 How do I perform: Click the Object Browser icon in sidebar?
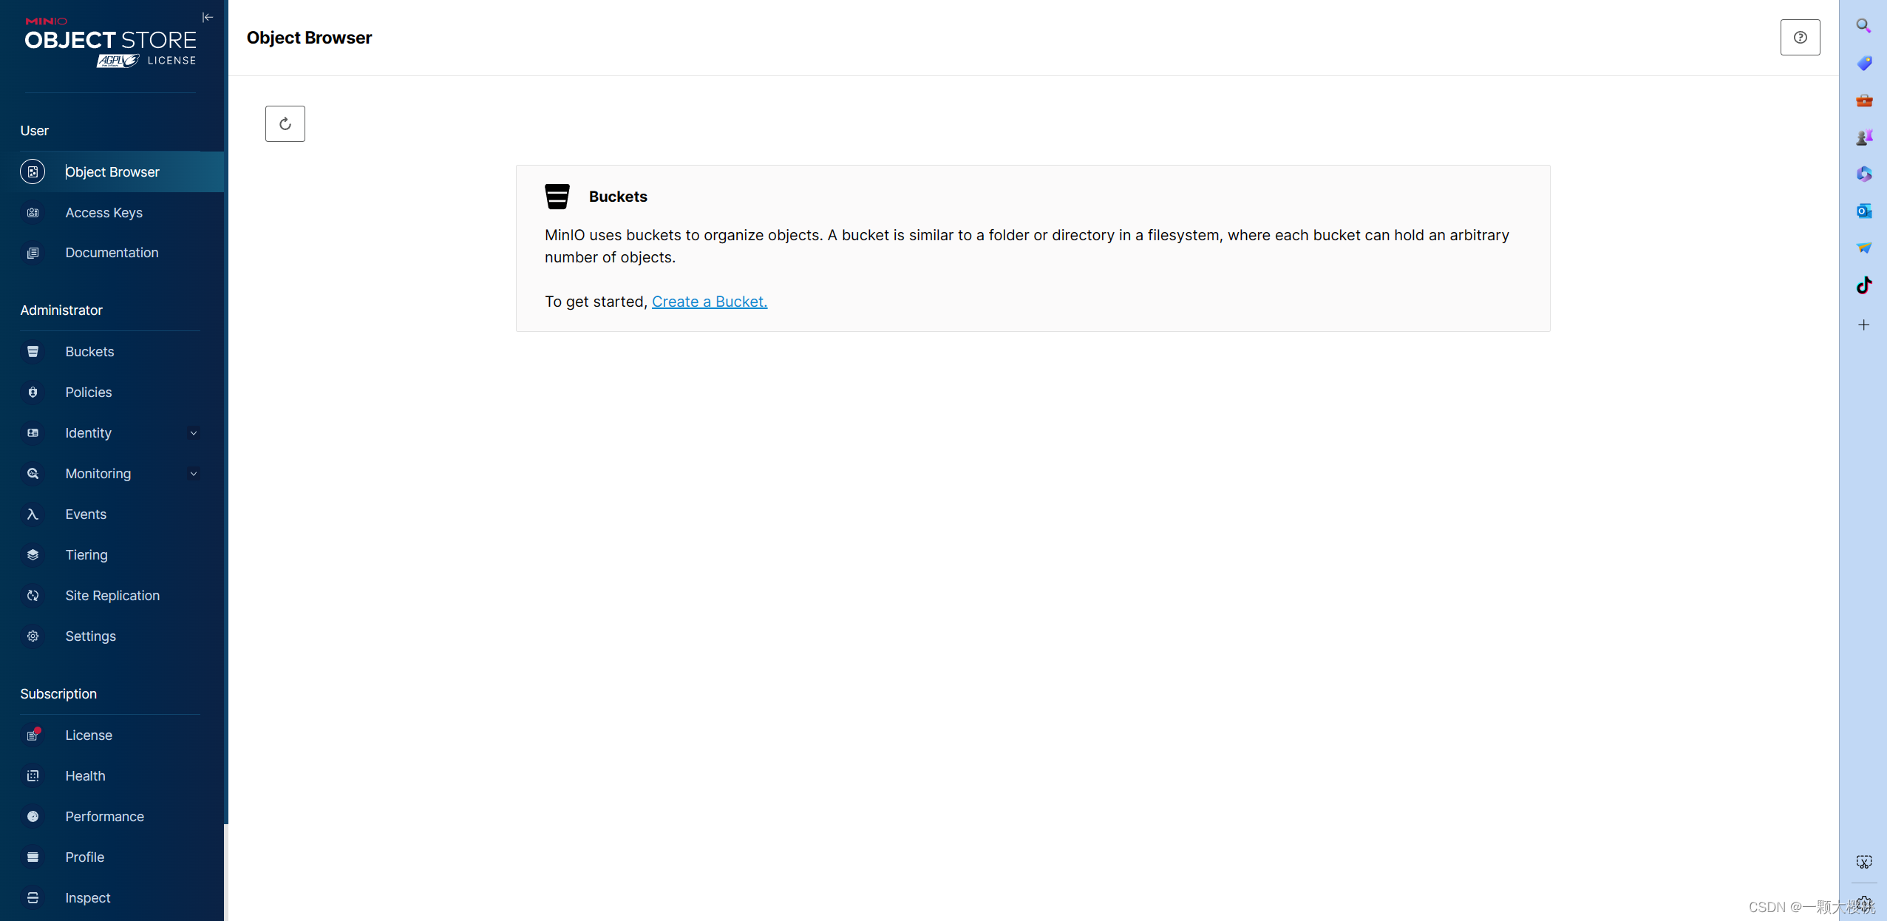tap(33, 171)
